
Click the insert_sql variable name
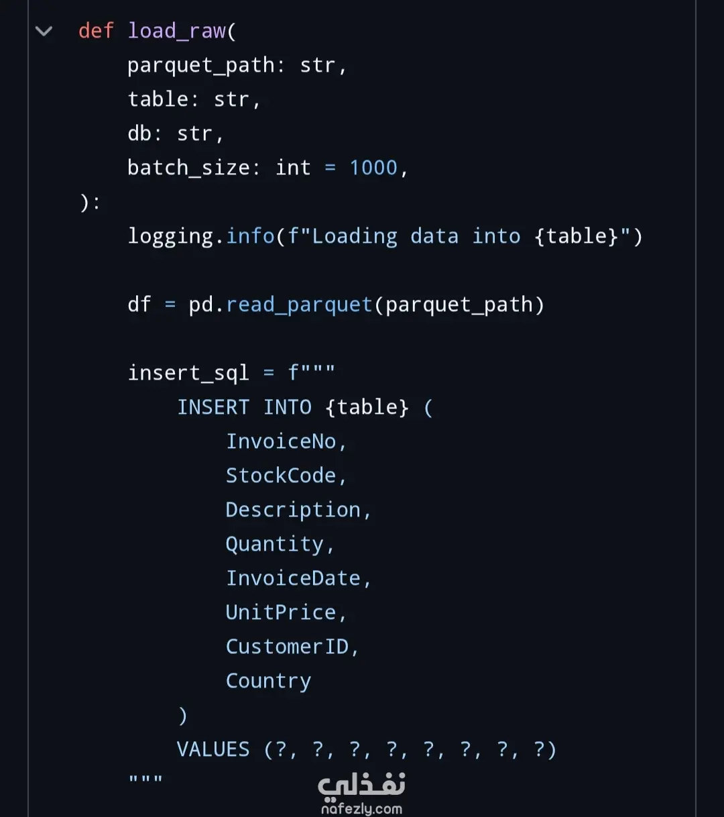188,373
